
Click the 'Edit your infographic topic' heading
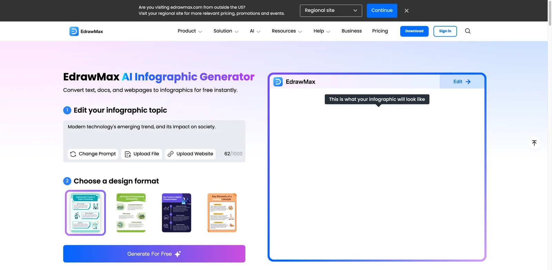pyautogui.click(x=120, y=110)
